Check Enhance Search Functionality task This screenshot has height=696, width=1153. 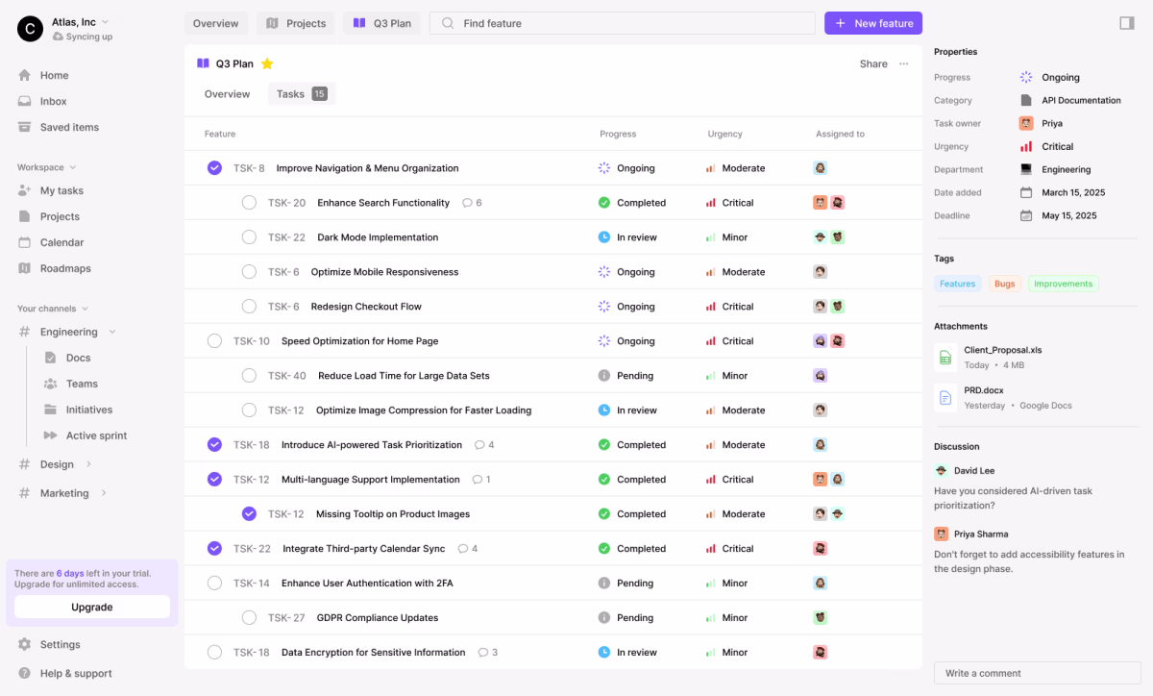tap(249, 203)
